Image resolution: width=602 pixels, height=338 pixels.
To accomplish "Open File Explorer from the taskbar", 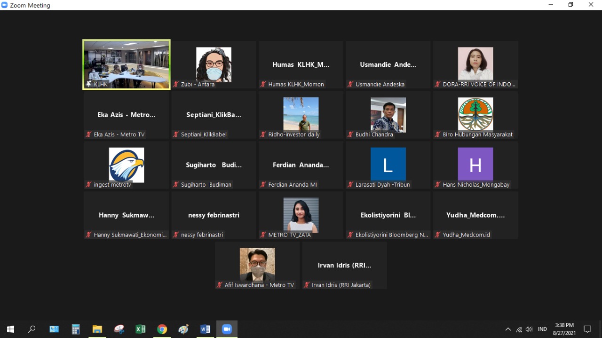I will [x=97, y=329].
